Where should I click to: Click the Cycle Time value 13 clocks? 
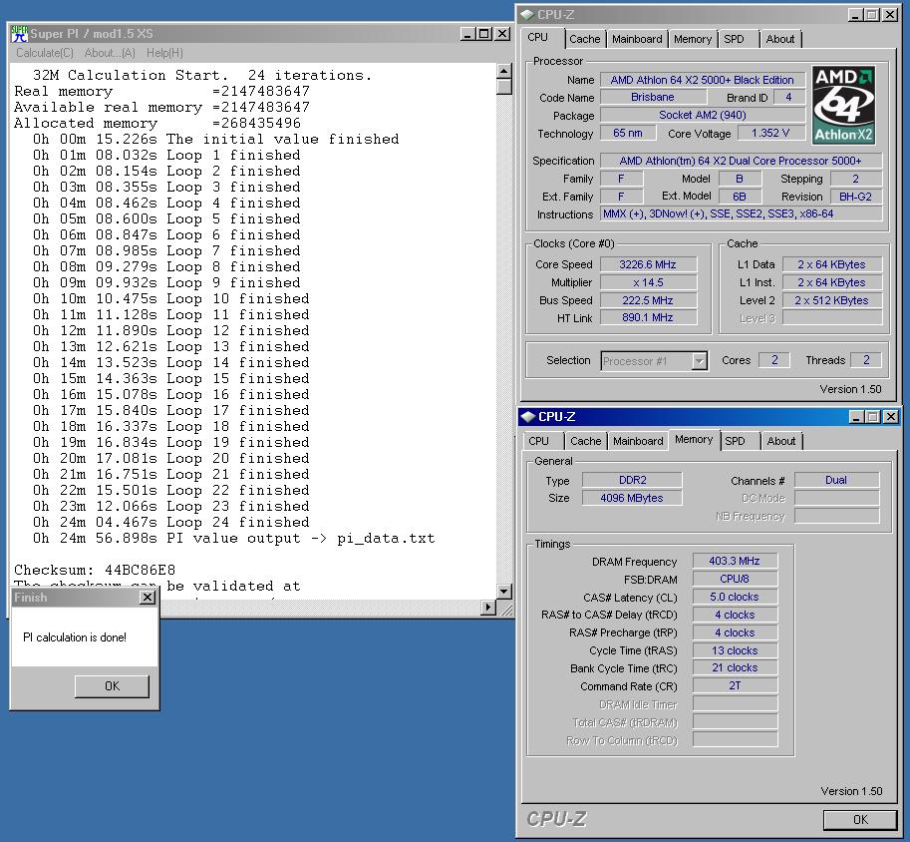(735, 650)
